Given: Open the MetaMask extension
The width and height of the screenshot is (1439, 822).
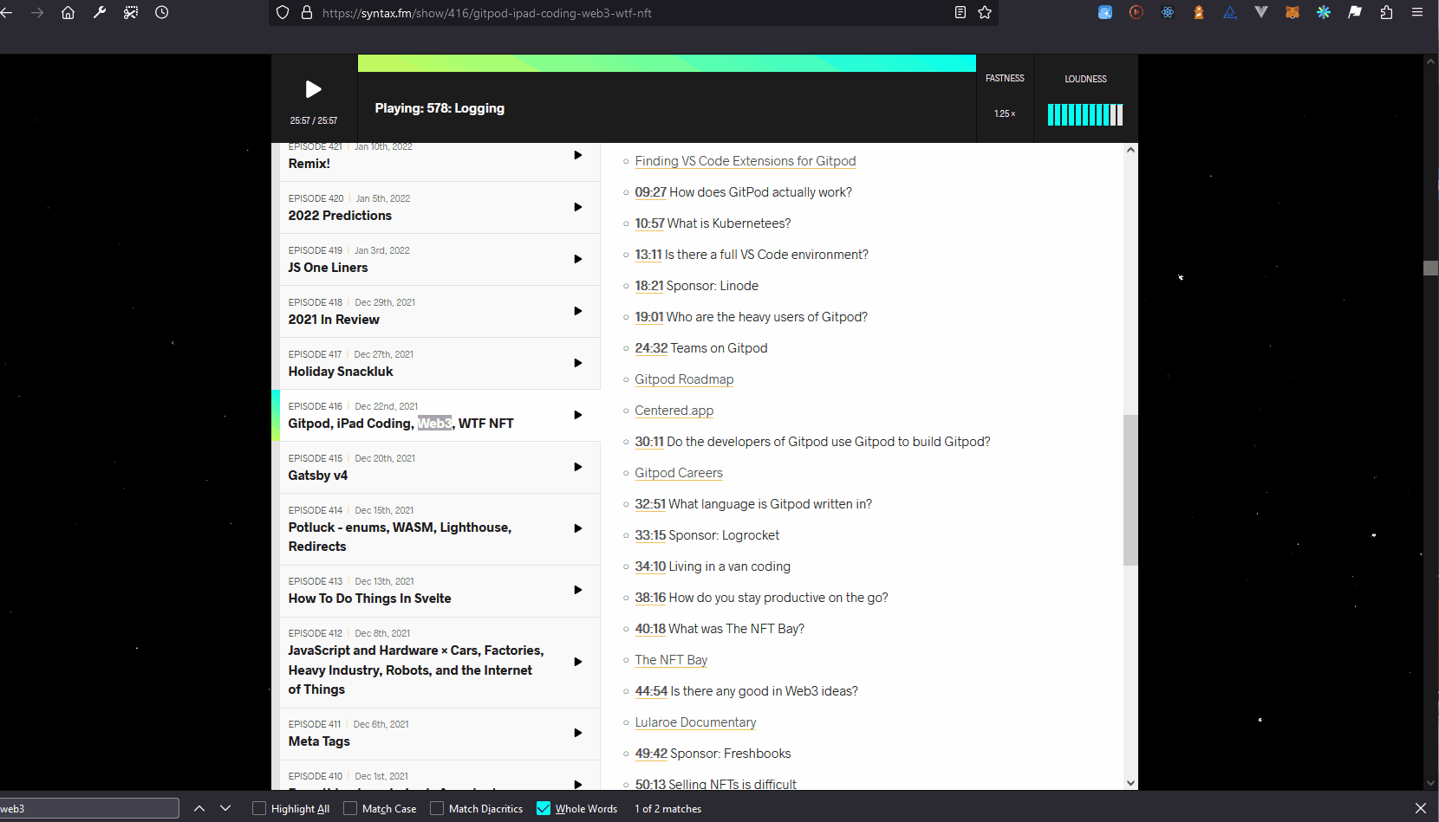Looking at the screenshot, I should [1292, 12].
